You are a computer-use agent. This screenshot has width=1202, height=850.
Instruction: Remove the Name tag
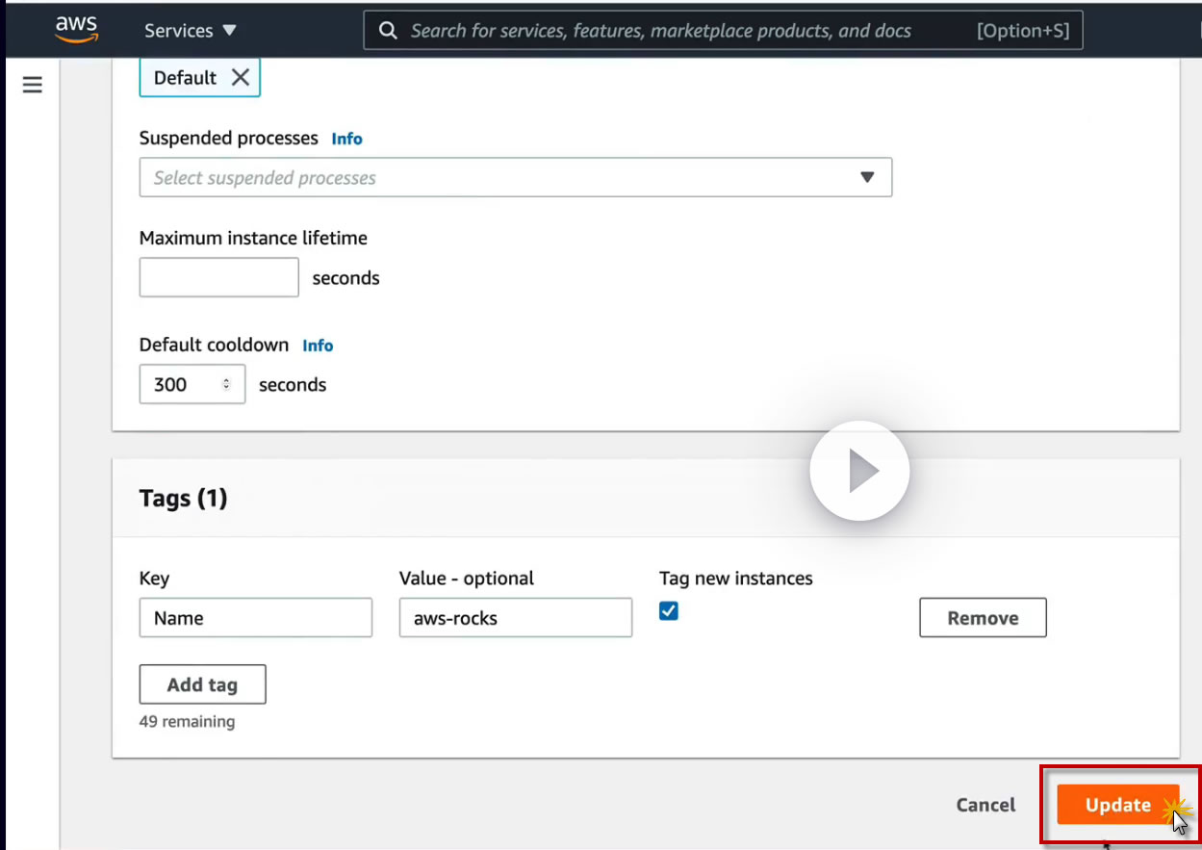tap(983, 618)
